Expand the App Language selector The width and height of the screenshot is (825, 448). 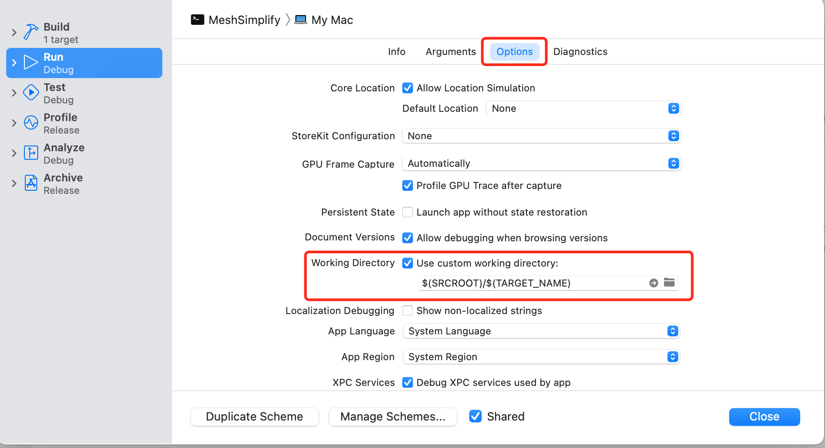(x=673, y=331)
